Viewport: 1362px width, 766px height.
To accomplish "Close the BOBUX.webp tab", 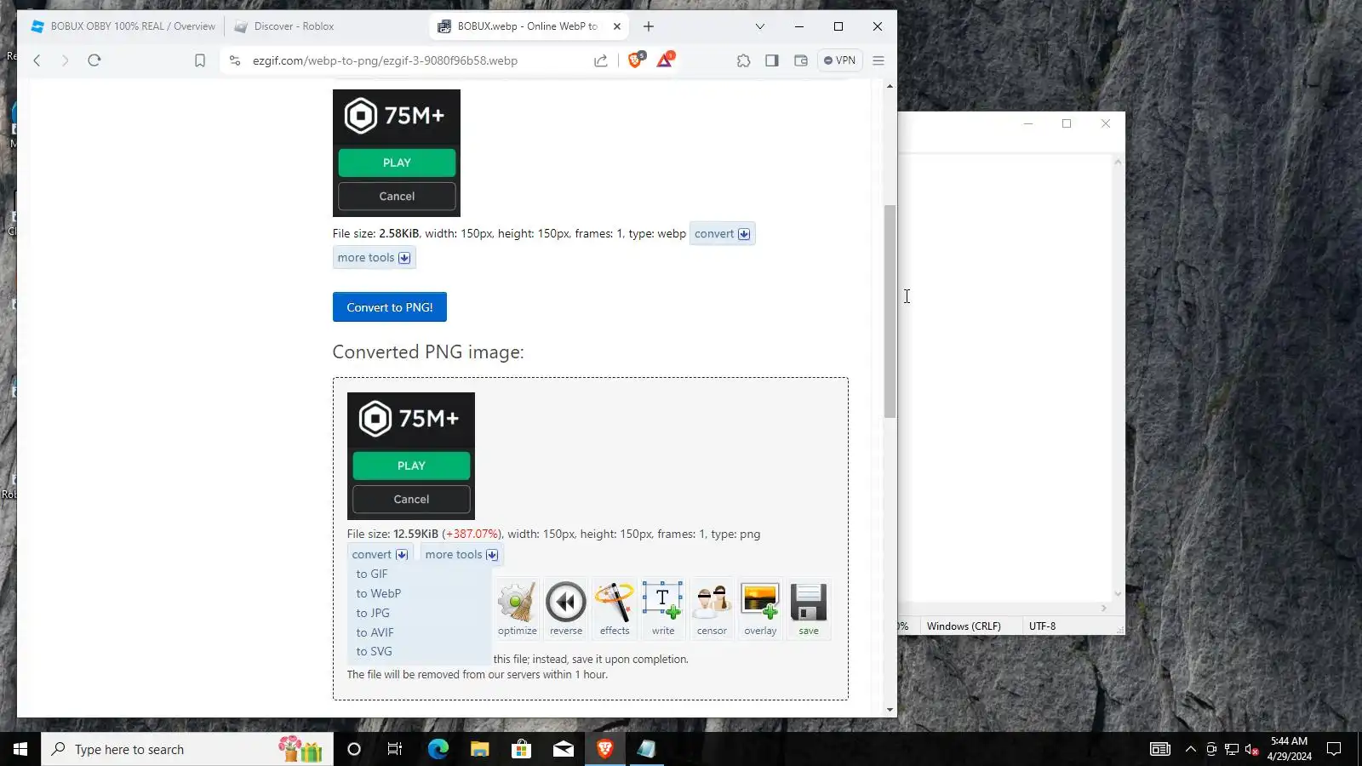I will click(x=617, y=26).
